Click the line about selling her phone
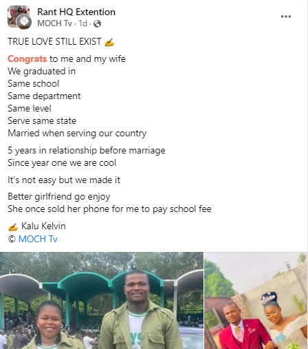Viewport: 308px width, 349px height. (109, 209)
